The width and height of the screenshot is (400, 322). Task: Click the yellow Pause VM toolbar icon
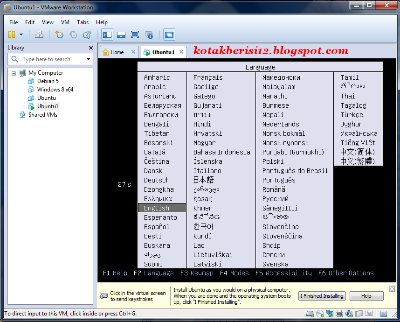(12, 35)
